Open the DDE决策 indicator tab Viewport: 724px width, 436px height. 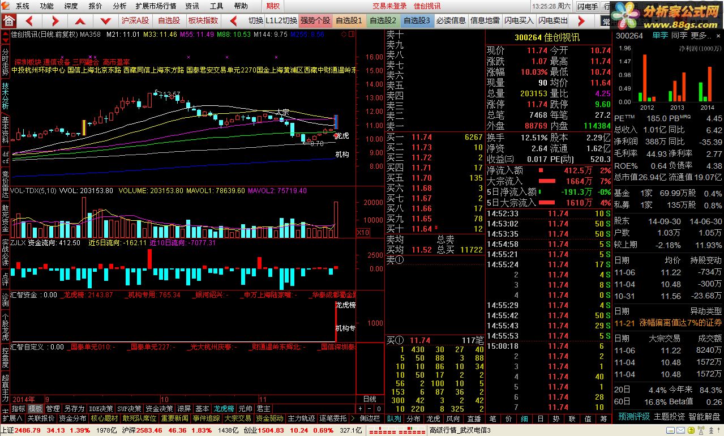pyautogui.click(x=100, y=408)
